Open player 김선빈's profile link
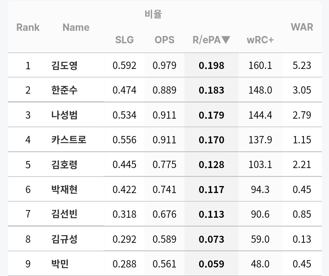Image resolution: width=329 pixels, height=276 pixels. tap(64, 214)
